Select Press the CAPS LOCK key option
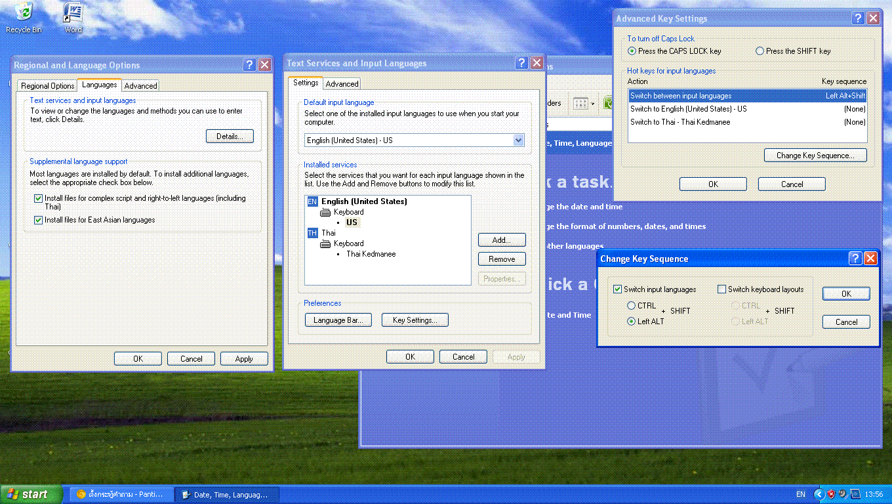 [x=675, y=51]
